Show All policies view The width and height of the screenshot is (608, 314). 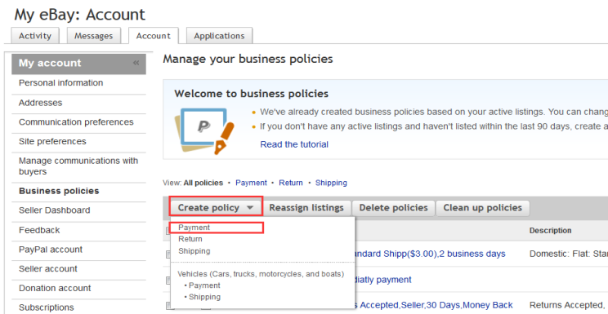(x=203, y=183)
